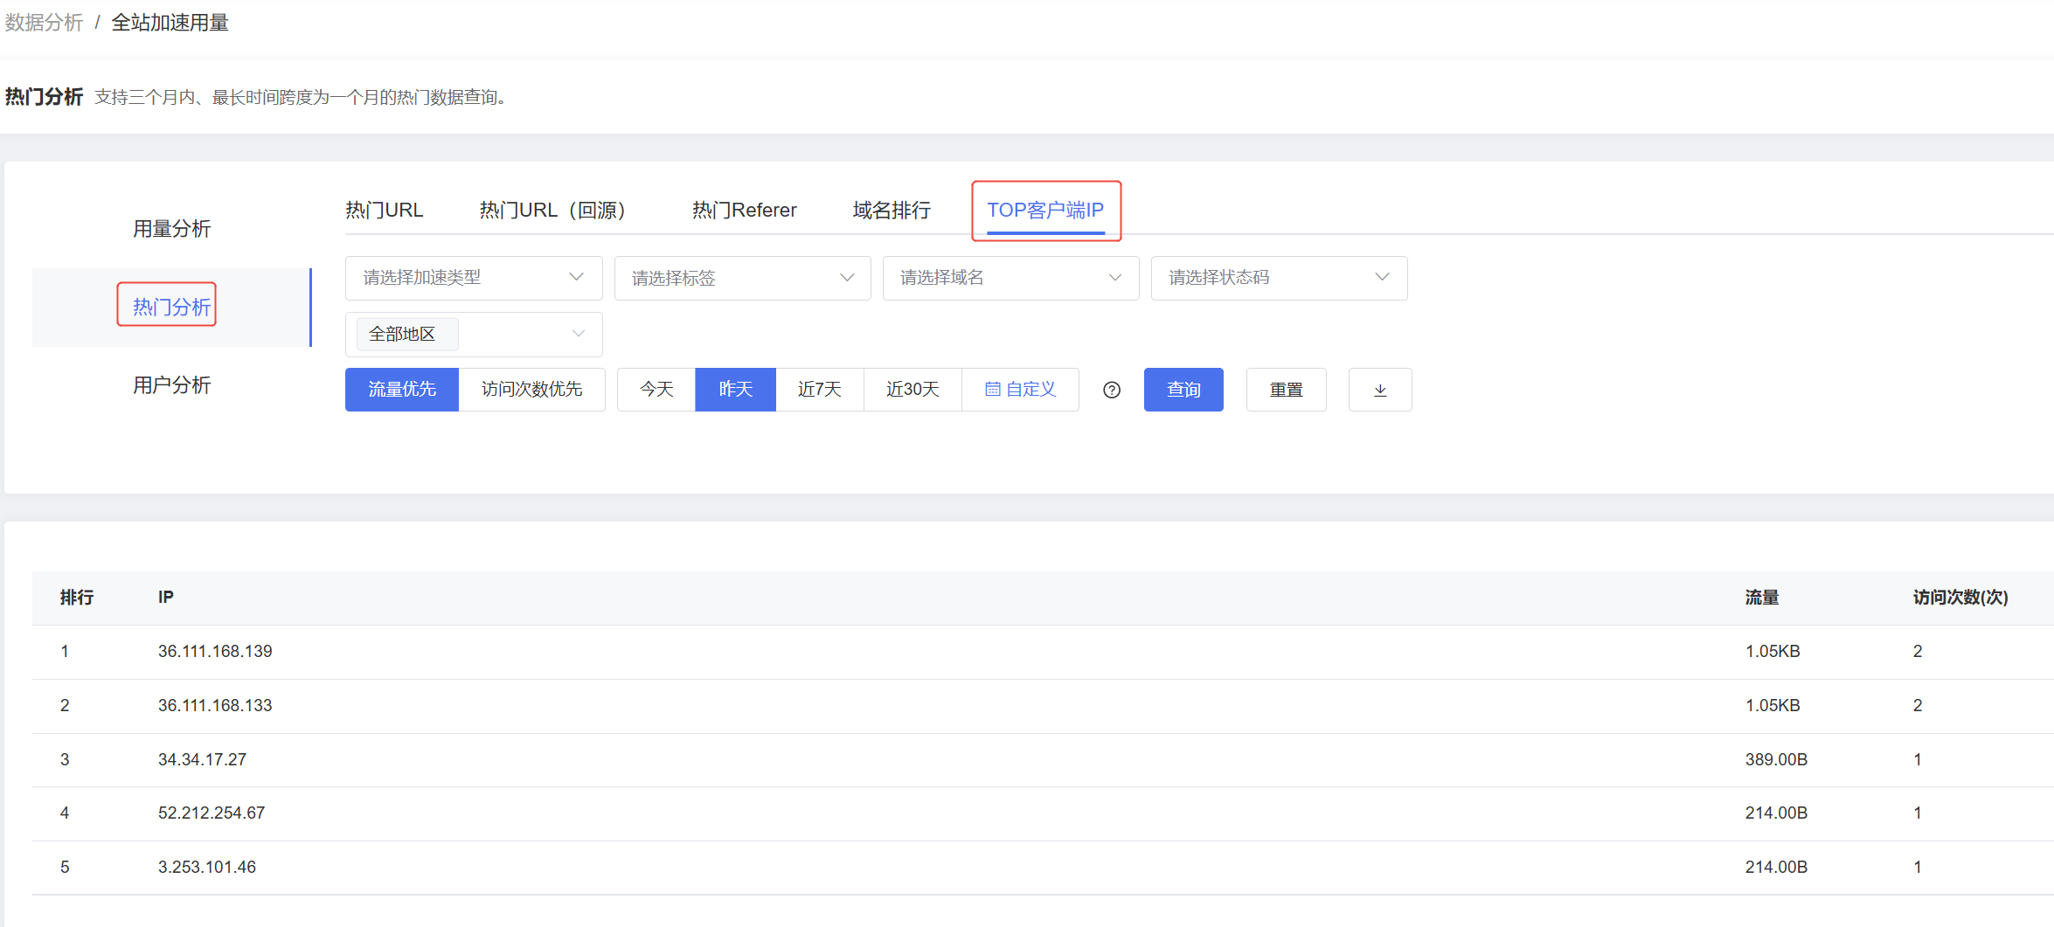Viewport: 2054px width, 927px height.
Task: Switch to the 域名排行 tab
Action: (x=892, y=210)
